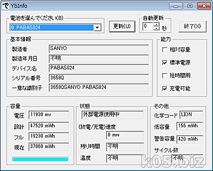The image size is (213, 171).
Task: Click the サイクル数 label
Action: 166,150
